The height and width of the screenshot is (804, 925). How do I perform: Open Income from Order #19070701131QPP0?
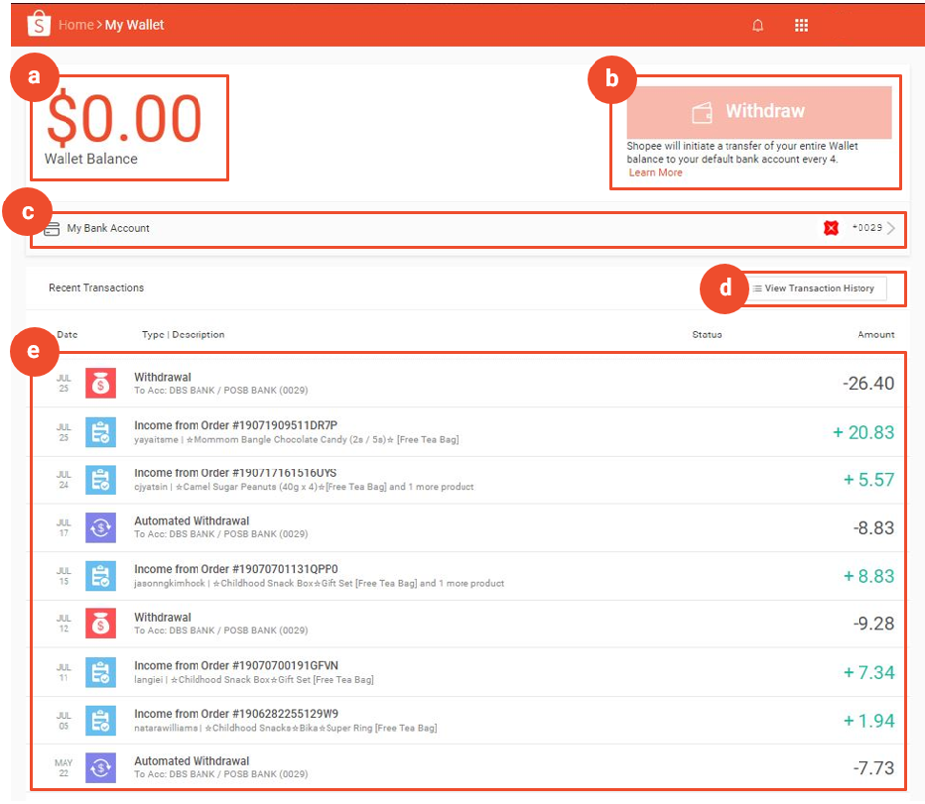tap(236, 569)
